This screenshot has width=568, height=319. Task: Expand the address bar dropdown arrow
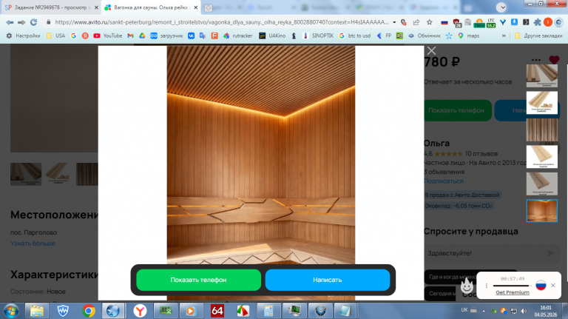click(x=394, y=22)
